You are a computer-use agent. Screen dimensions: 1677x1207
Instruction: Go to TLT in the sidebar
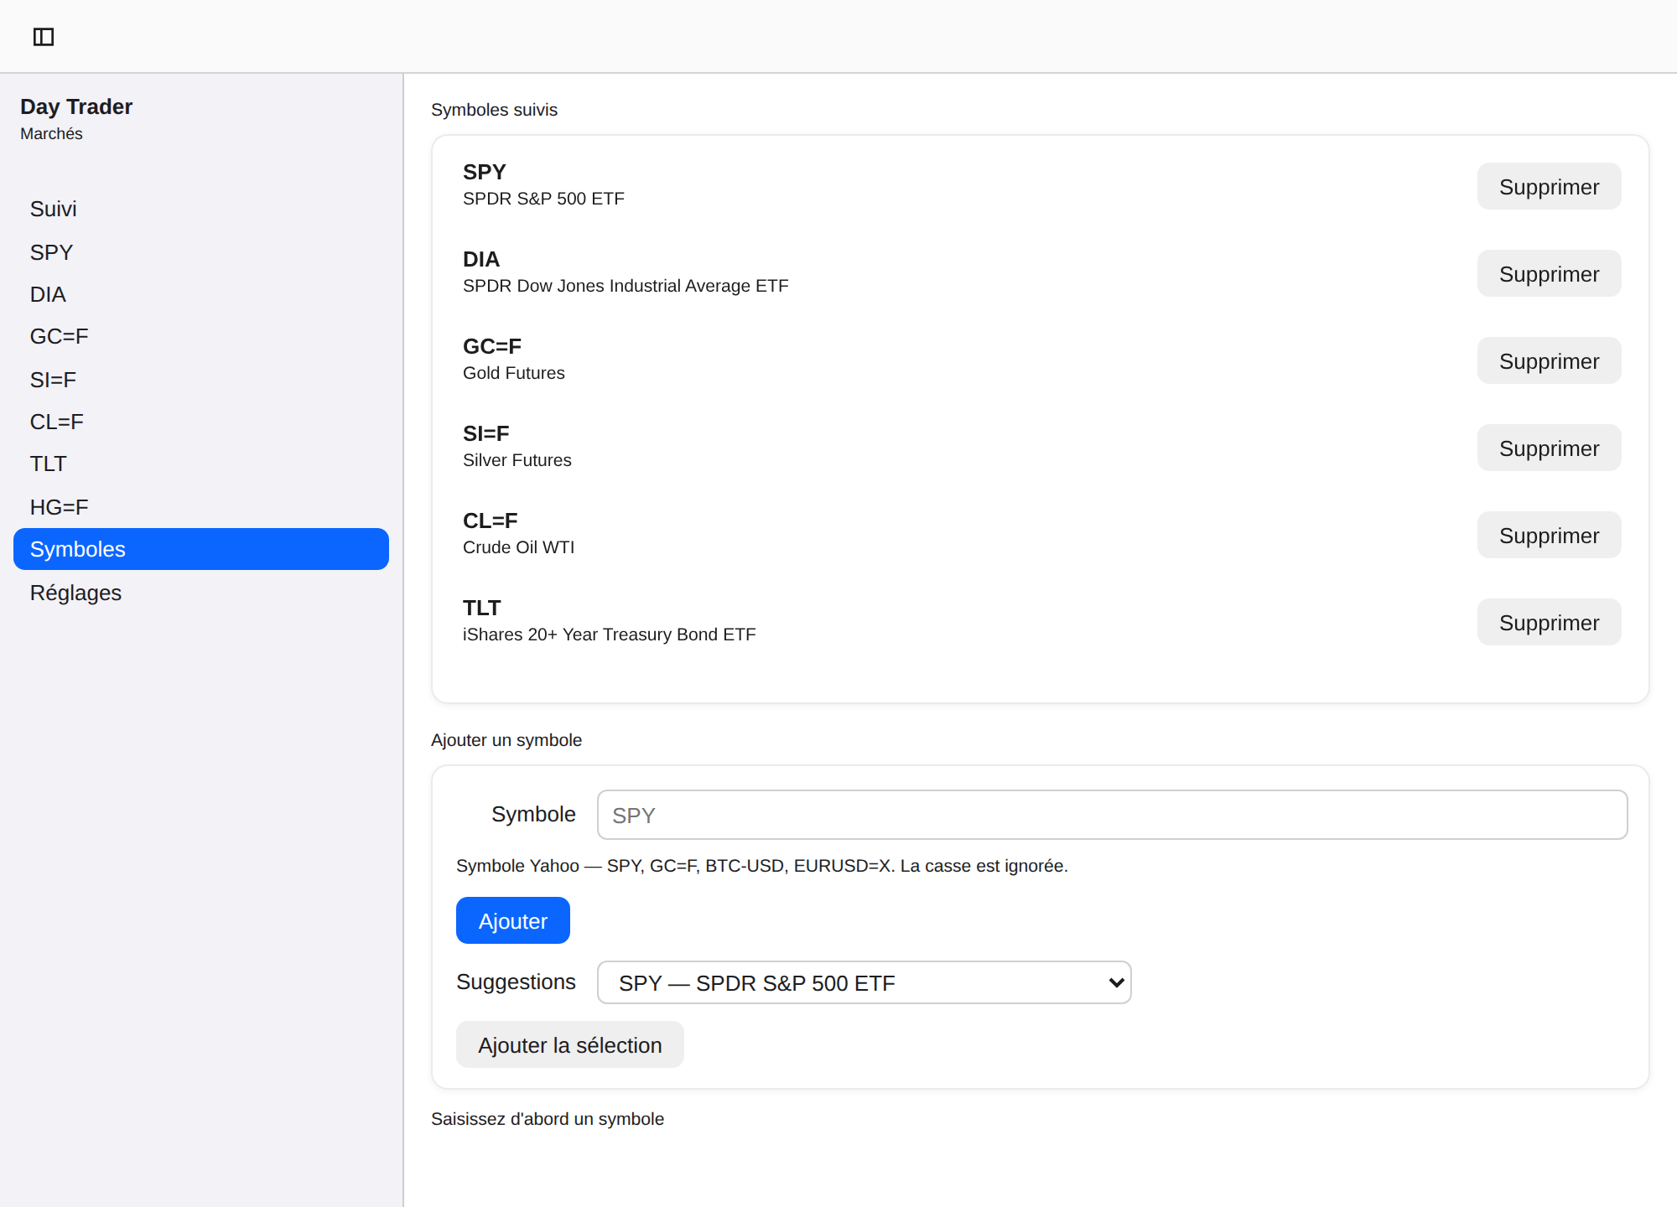pyautogui.click(x=201, y=464)
